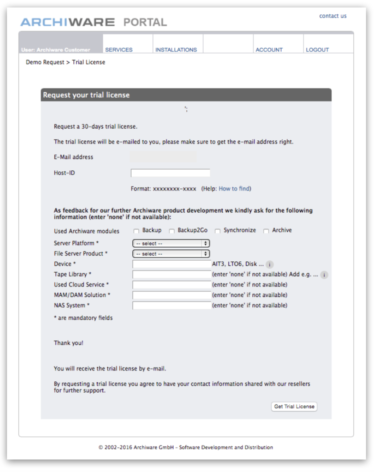Open the Server Platform dropdown
The image size is (374, 472).
coord(170,243)
